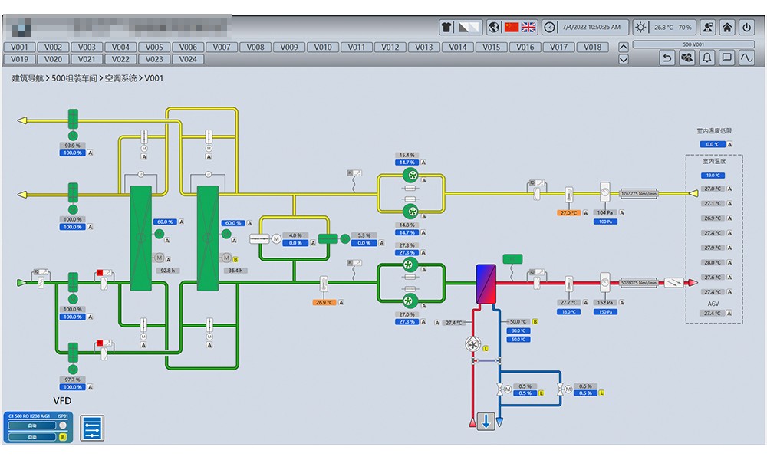
Task: Open the trend curve icon
Action: coord(747,58)
